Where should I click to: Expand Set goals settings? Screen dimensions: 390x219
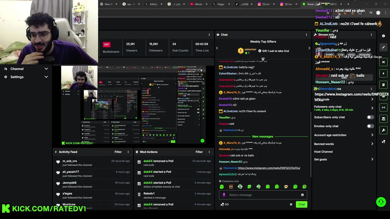[372, 159]
